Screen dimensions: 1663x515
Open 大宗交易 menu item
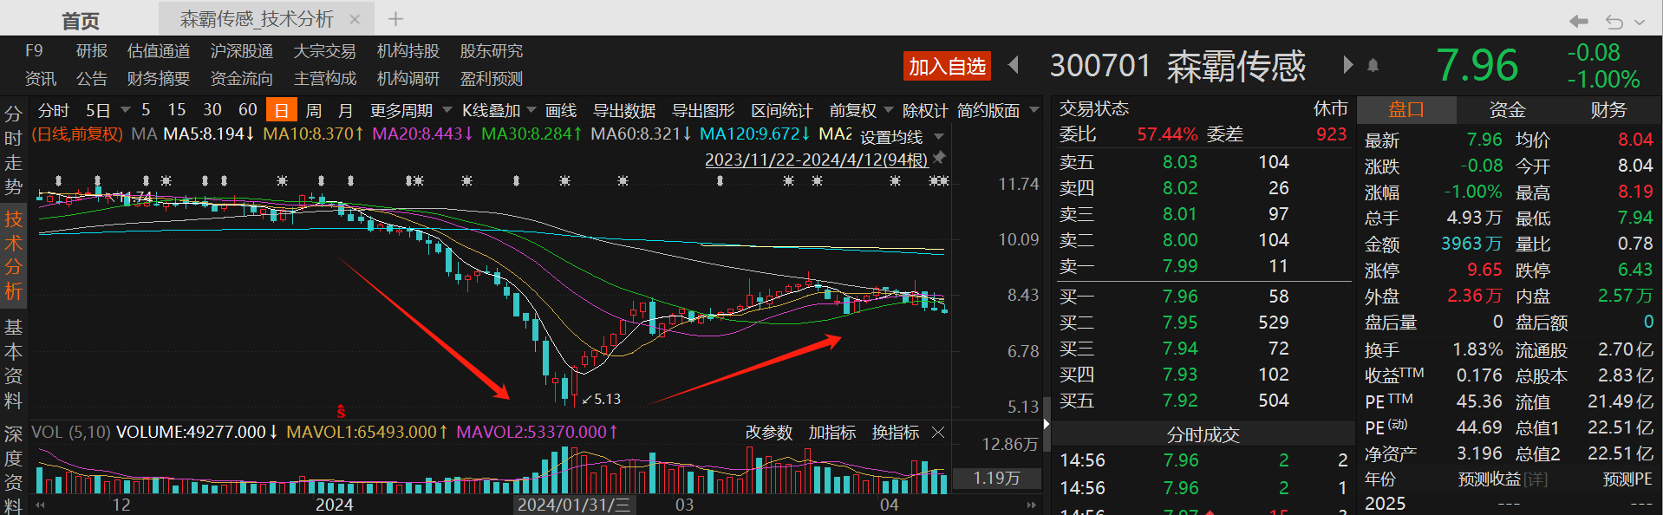click(325, 51)
